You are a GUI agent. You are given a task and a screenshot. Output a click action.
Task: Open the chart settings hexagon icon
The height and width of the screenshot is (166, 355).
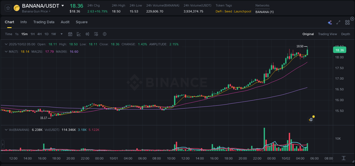coord(105,34)
